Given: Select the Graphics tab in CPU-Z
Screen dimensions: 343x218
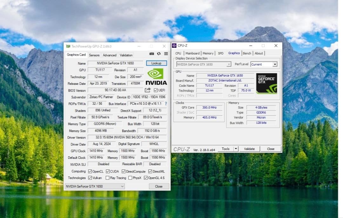Looking at the screenshot, I should [234, 53].
